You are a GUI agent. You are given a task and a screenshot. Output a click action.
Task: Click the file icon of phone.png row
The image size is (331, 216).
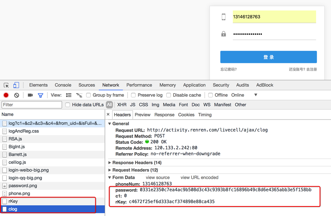click(4, 194)
